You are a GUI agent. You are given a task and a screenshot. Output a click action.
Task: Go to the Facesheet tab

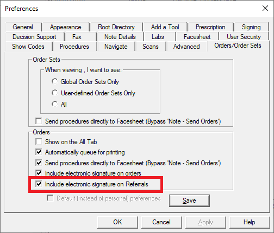click(x=197, y=37)
